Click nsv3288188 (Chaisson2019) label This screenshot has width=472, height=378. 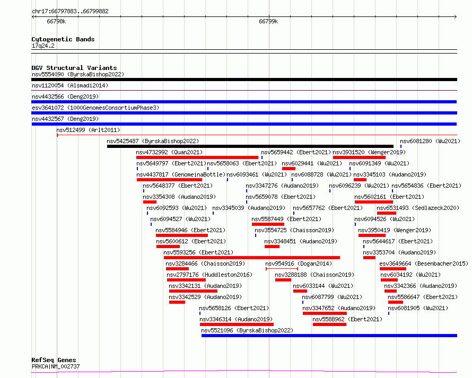pos(314,275)
